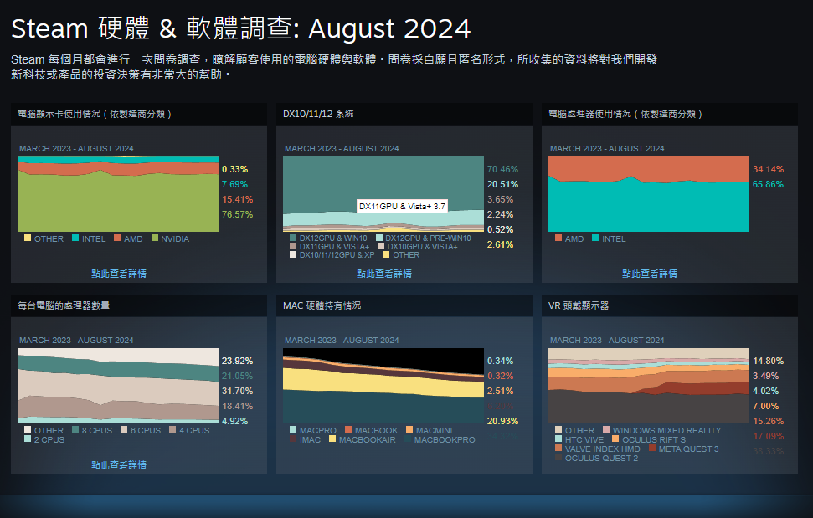Open the graphics card details link
The image size is (813, 518).
click(119, 274)
